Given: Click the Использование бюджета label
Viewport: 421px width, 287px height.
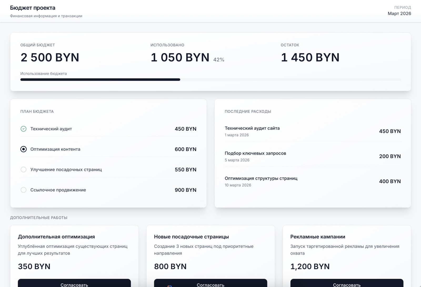Looking at the screenshot, I should (43, 74).
